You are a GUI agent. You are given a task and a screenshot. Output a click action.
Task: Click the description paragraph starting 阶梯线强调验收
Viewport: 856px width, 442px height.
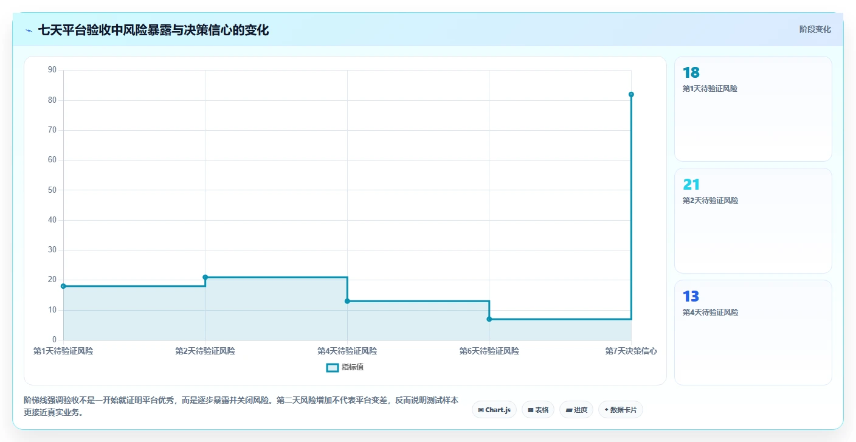[x=241, y=406]
